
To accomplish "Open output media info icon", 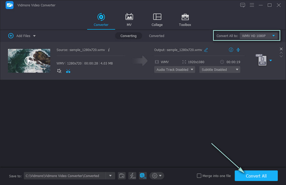I will [231, 50].
